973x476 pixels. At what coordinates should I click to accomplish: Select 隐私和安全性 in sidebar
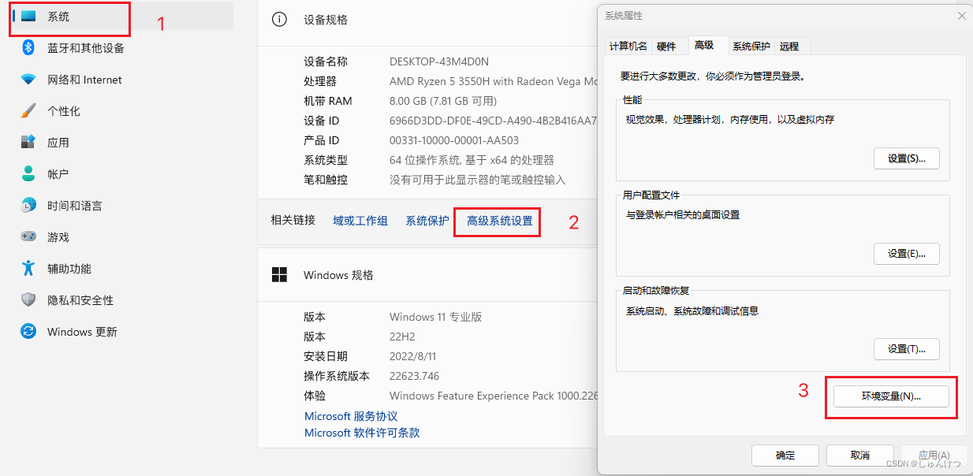click(x=80, y=300)
